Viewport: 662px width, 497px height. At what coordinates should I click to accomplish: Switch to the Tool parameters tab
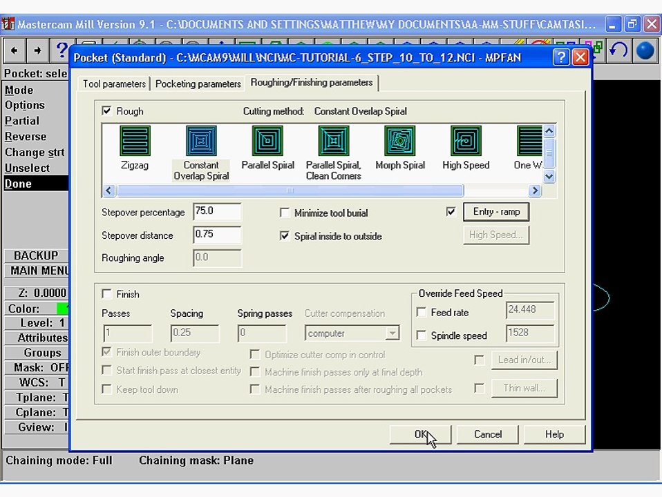(x=115, y=84)
